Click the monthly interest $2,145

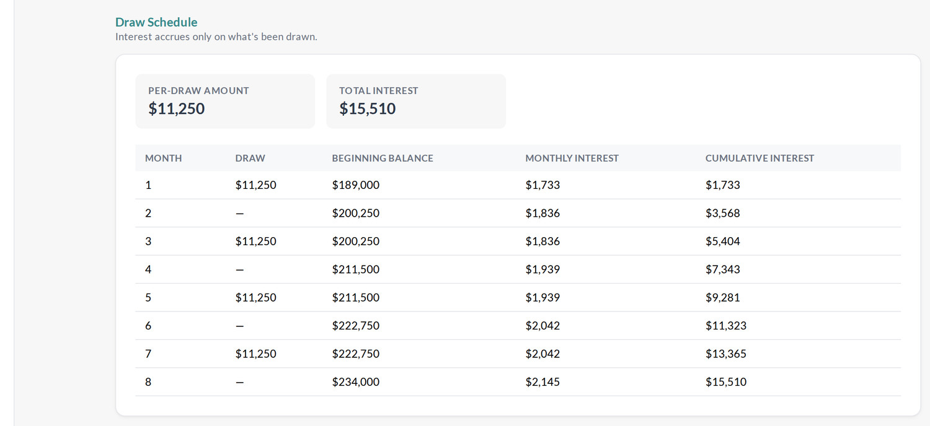pyautogui.click(x=542, y=382)
